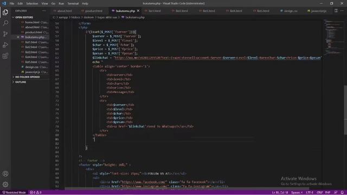Click the xampp breadcrumb segment

pos(63,17)
